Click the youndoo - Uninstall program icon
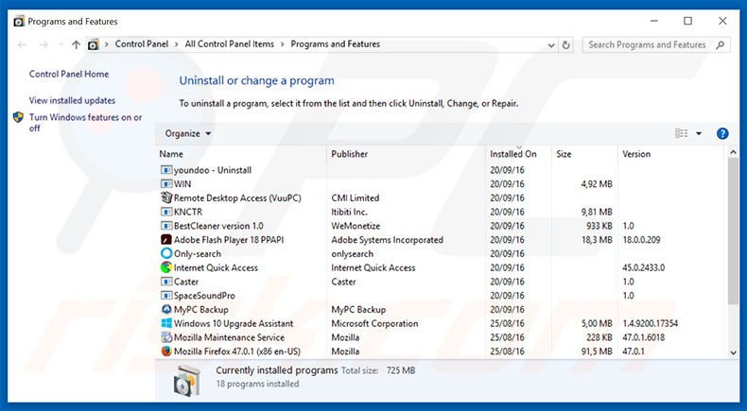Image resolution: width=747 pixels, height=411 pixels. [x=166, y=170]
